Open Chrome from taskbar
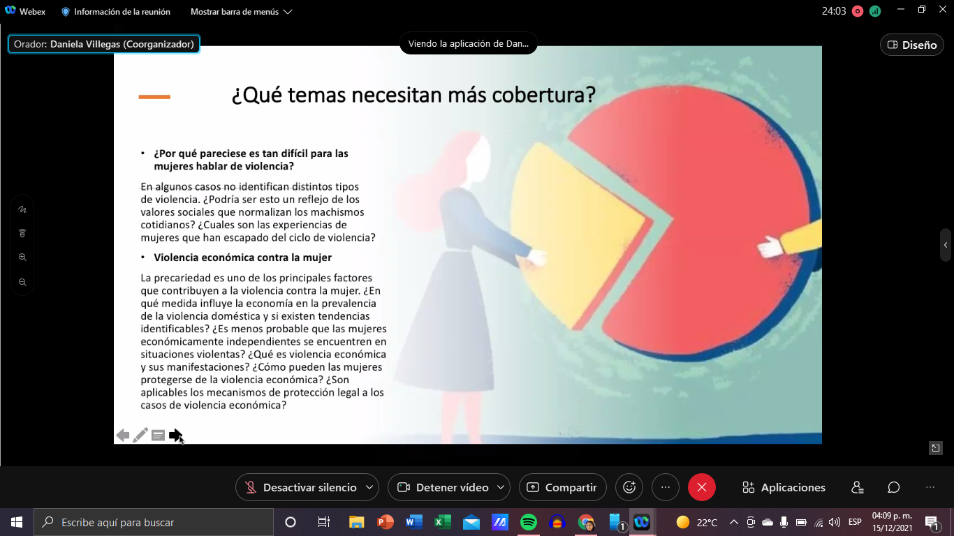Screen dimensions: 954x536 (586, 522)
